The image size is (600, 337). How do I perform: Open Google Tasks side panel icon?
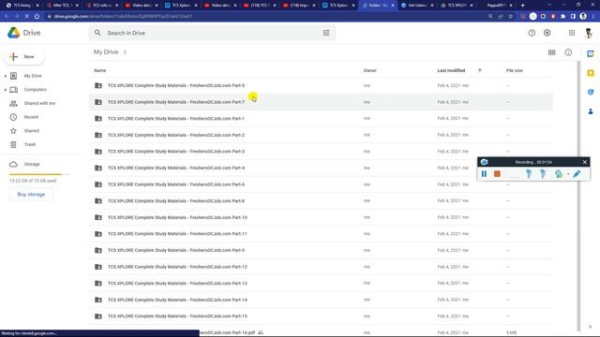(591, 92)
